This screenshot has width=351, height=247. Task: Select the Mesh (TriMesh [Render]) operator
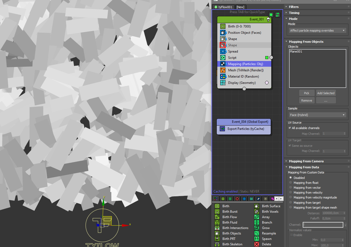(x=244, y=70)
